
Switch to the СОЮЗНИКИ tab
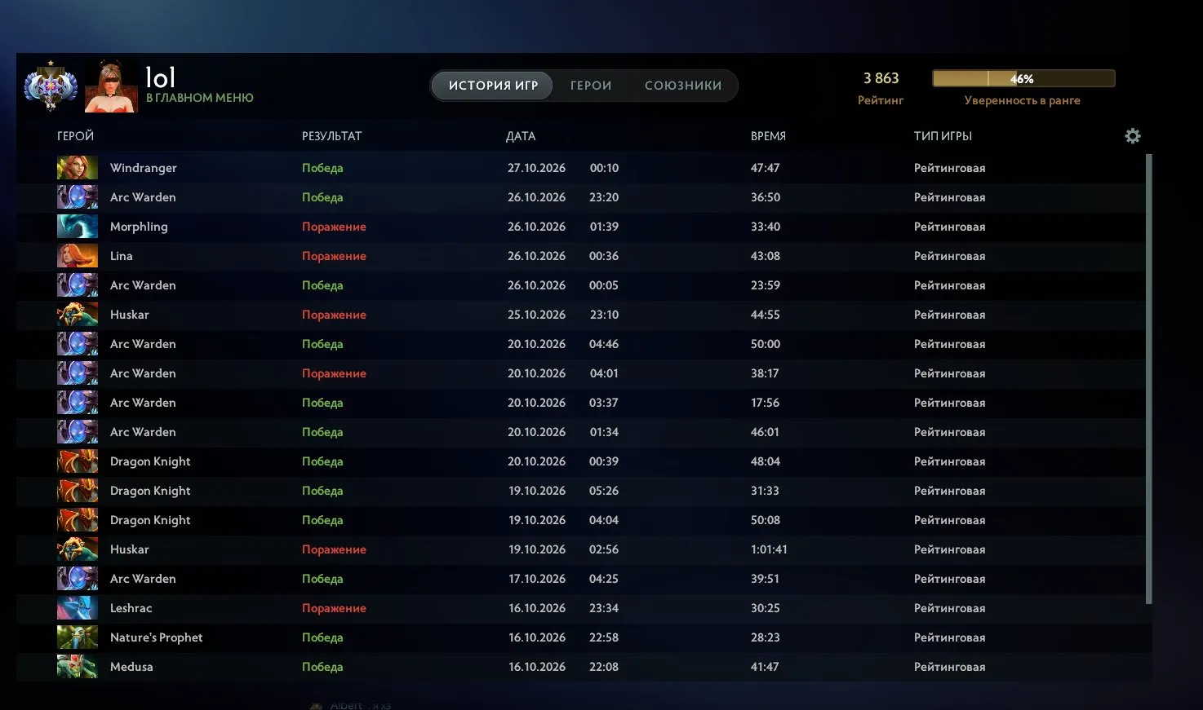[x=683, y=86]
